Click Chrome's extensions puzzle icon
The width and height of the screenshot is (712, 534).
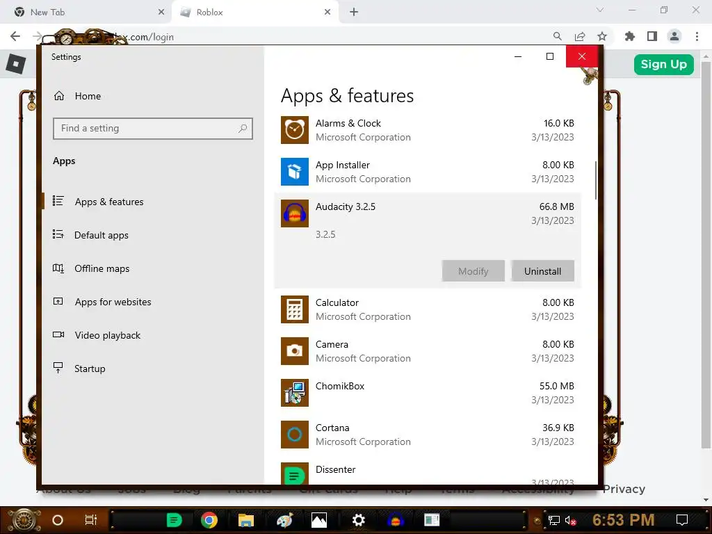tap(630, 36)
